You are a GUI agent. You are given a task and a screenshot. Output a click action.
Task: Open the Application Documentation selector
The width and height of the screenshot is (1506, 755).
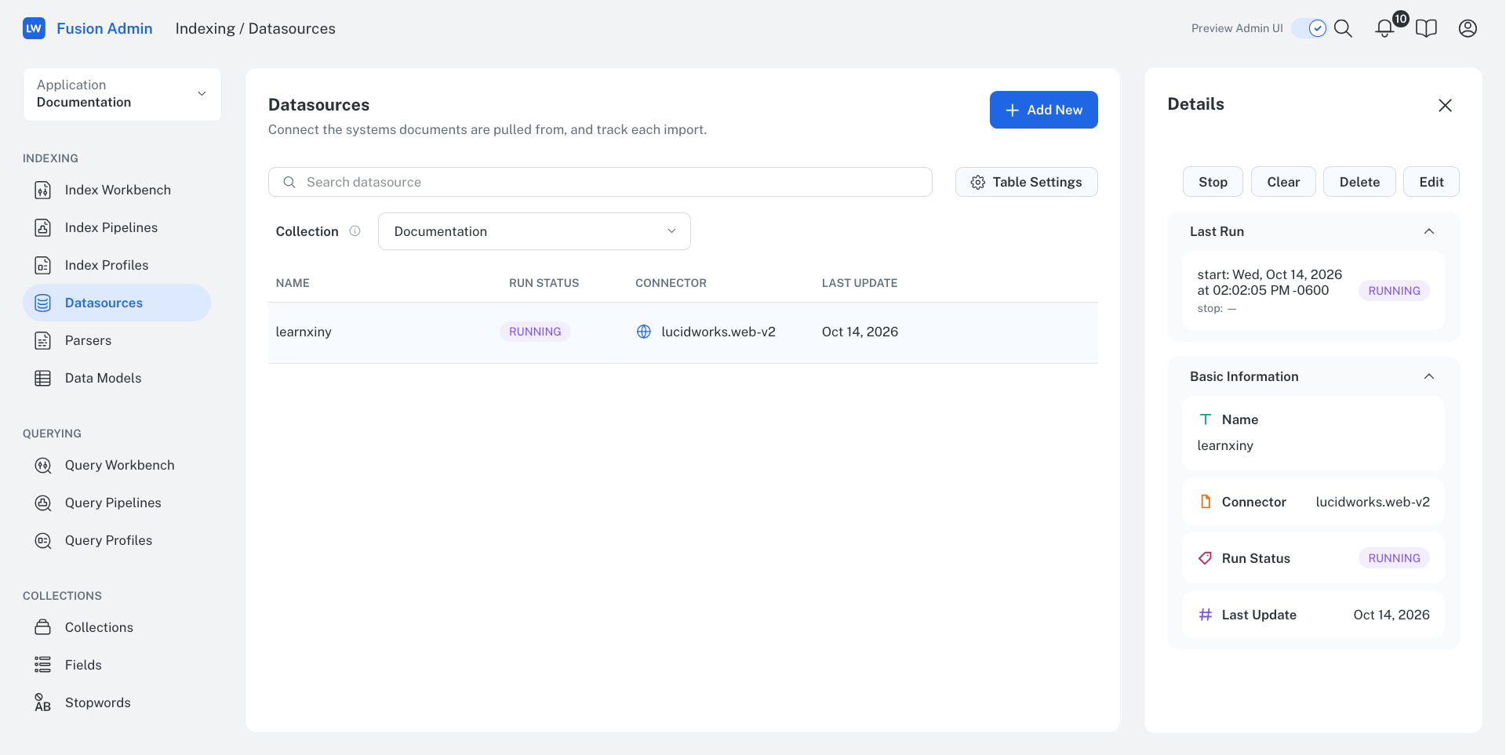coord(122,94)
